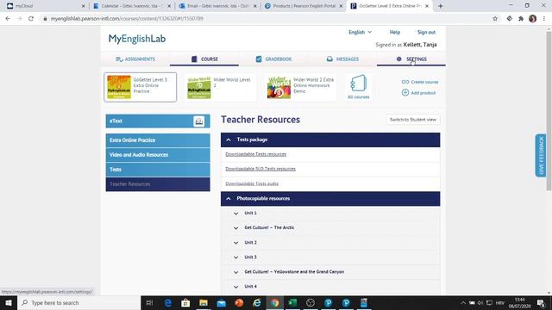Click the Messages tab icon
552x310 pixels.
(329, 59)
